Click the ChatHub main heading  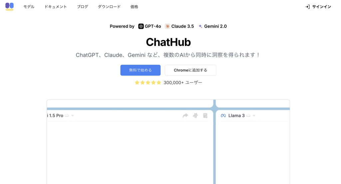168,42
